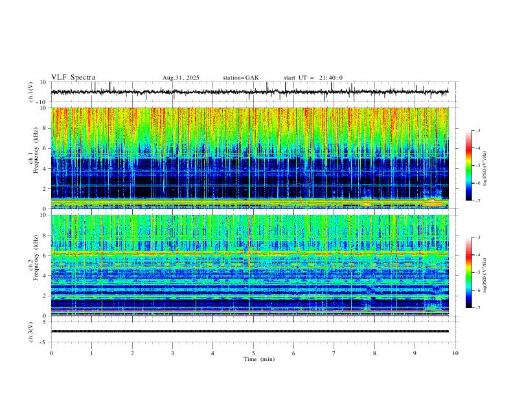Click ch.1 'Frequency (kHz)' axis label

click(36, 150)
